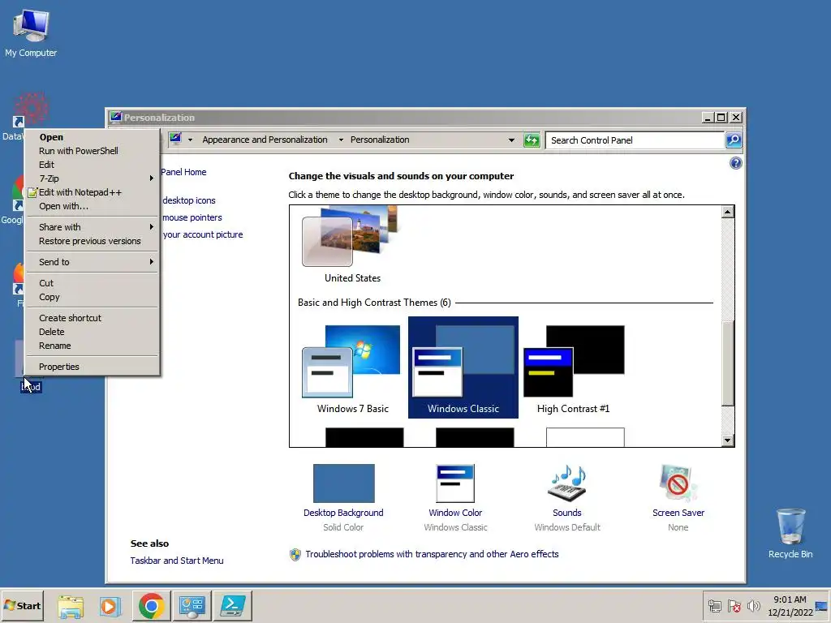Open the Screen Saver settings icon
831x623 pixels.
tap(678, 483)
